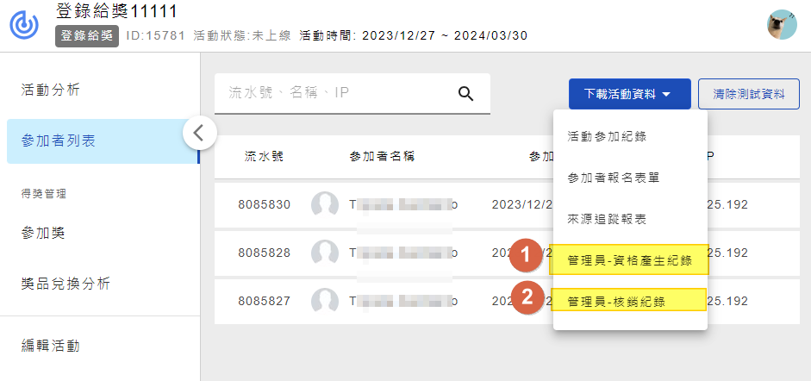Open 下載活動資料 dropdown button
The width and height of the screenshot is (811, 381).
(x=629, y=94)
